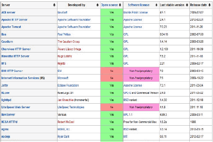Follow the Álvaro López Ortega link
The image size is (213, 142).
pyautogui.click(x=69, y=49)
